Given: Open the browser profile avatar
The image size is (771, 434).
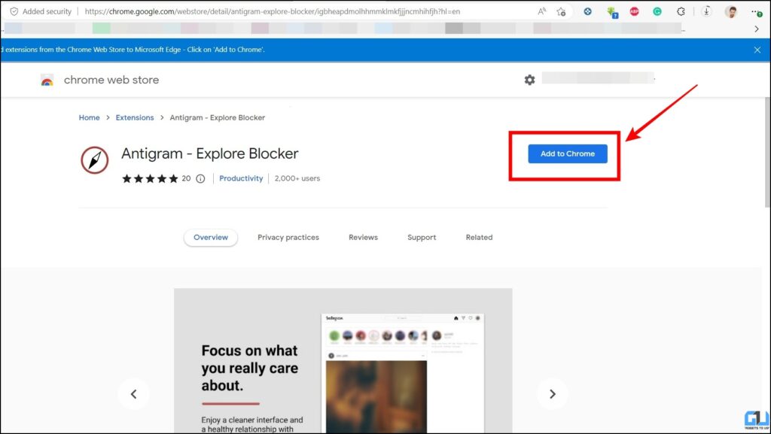Looking at the screenshot, I should click(x=731, y=11).
